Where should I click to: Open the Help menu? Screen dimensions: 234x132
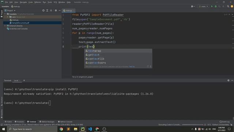click(68, 2)
